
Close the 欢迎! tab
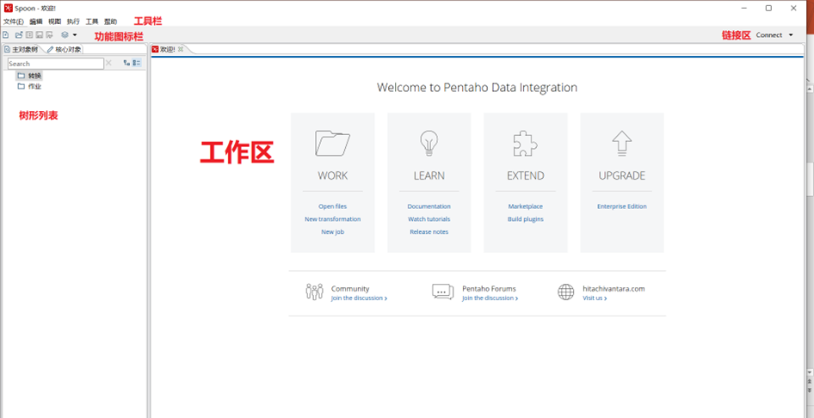tap(181, 50)
